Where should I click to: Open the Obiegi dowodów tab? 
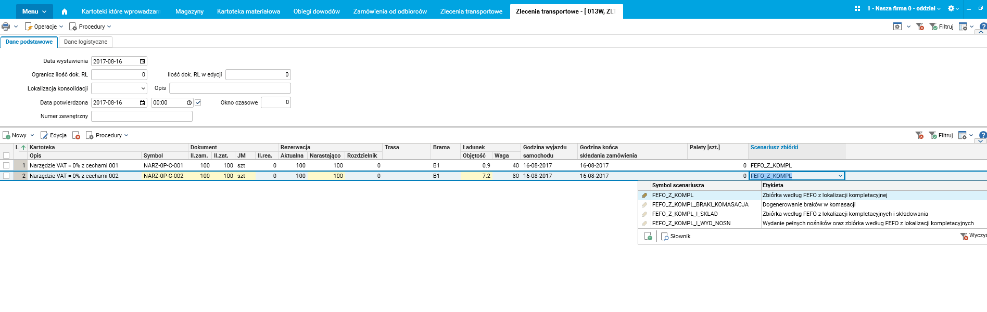(317, 11)
